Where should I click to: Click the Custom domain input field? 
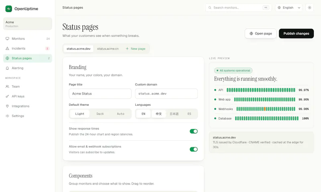coord(166,94)
